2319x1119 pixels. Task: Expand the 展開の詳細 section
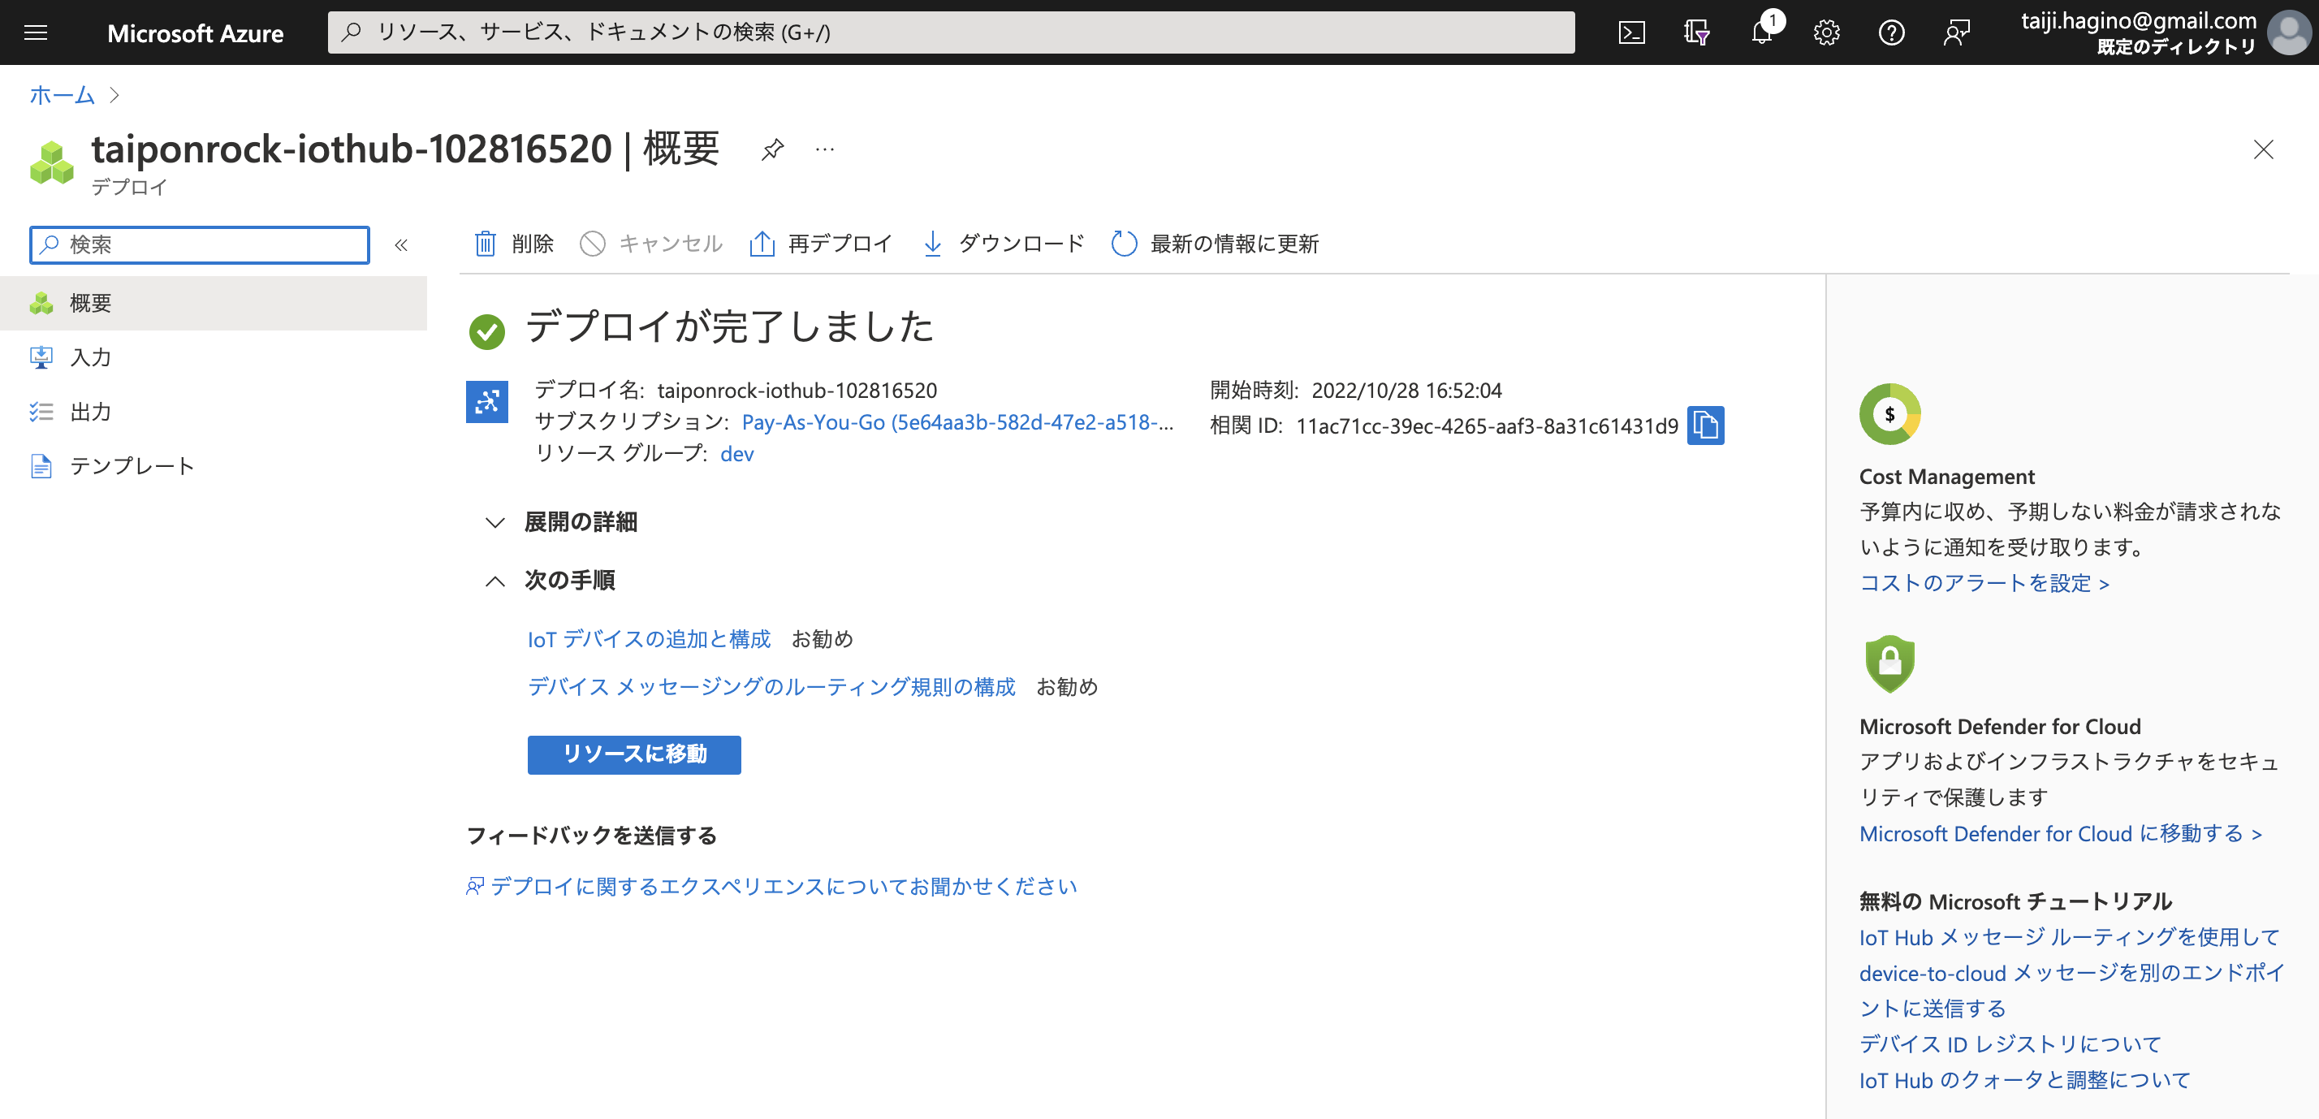point(495,522)
